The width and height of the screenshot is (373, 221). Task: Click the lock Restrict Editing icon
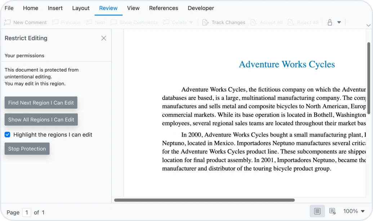click(330, 22)
